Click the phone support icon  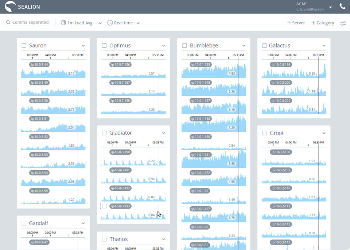(342, 7)
